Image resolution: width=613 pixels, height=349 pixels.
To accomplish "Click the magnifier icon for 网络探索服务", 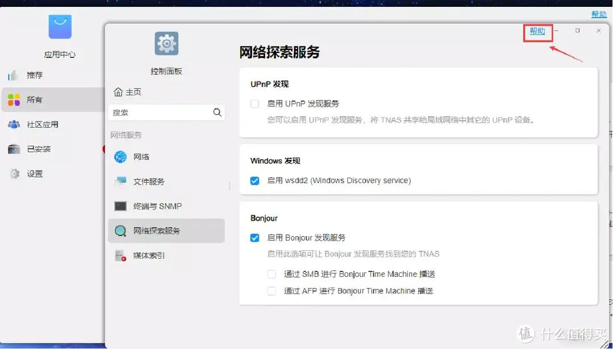I will (120, 231).
